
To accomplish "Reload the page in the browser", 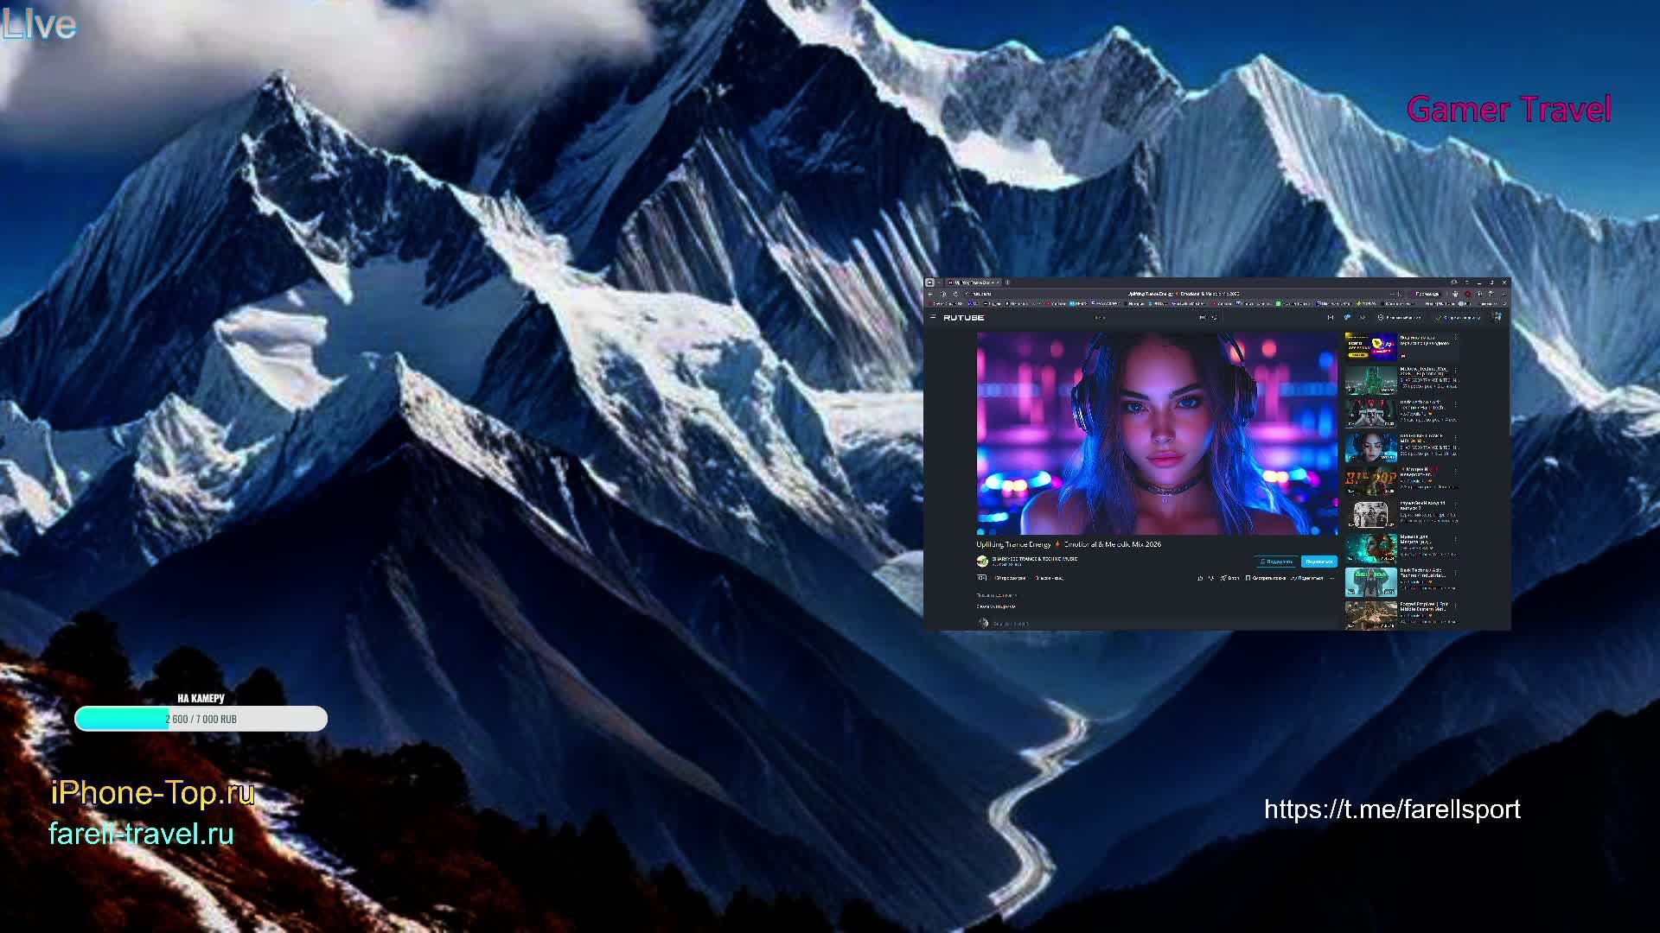I will click(x=955, y=294).
